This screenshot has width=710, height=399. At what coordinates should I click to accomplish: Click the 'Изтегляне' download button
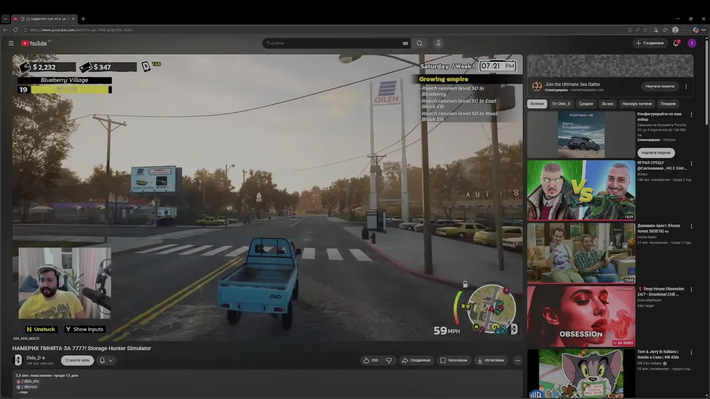pos(491,360)
